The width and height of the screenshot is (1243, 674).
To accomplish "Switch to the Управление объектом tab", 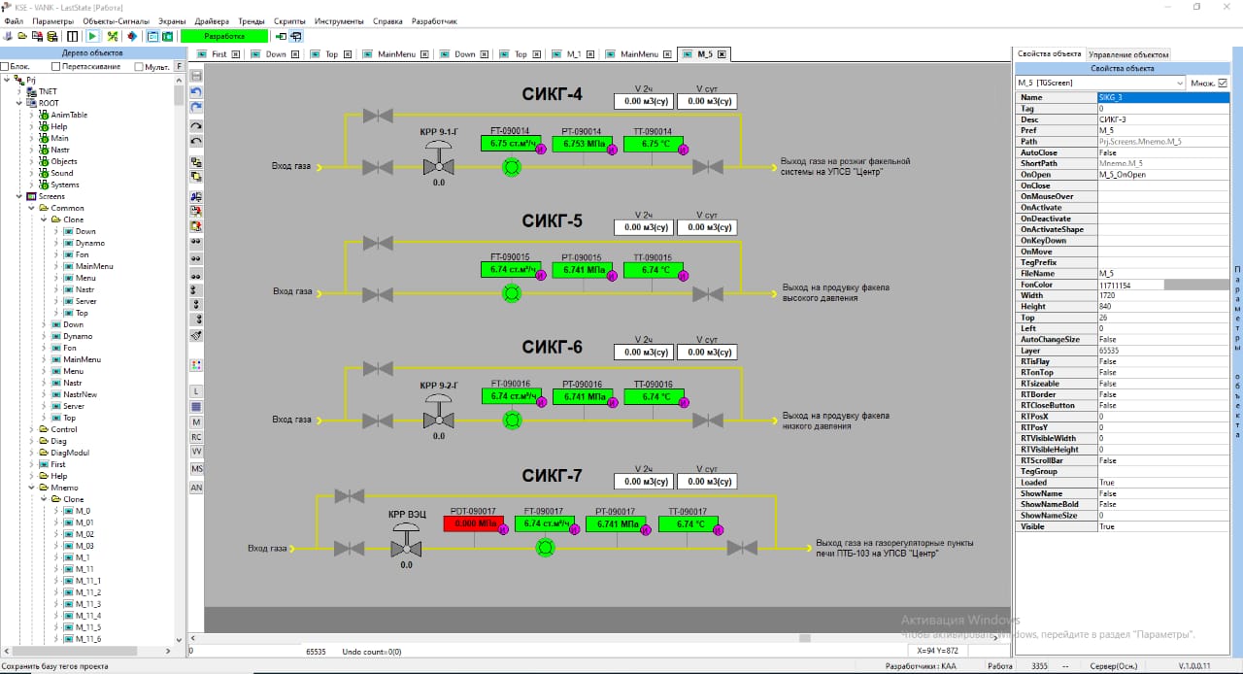I will 1128,54.
